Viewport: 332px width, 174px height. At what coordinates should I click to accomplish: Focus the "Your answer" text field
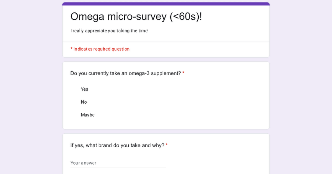click(118, 163)
